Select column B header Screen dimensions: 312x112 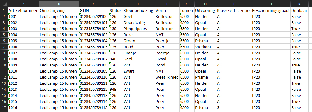point(59,4)
